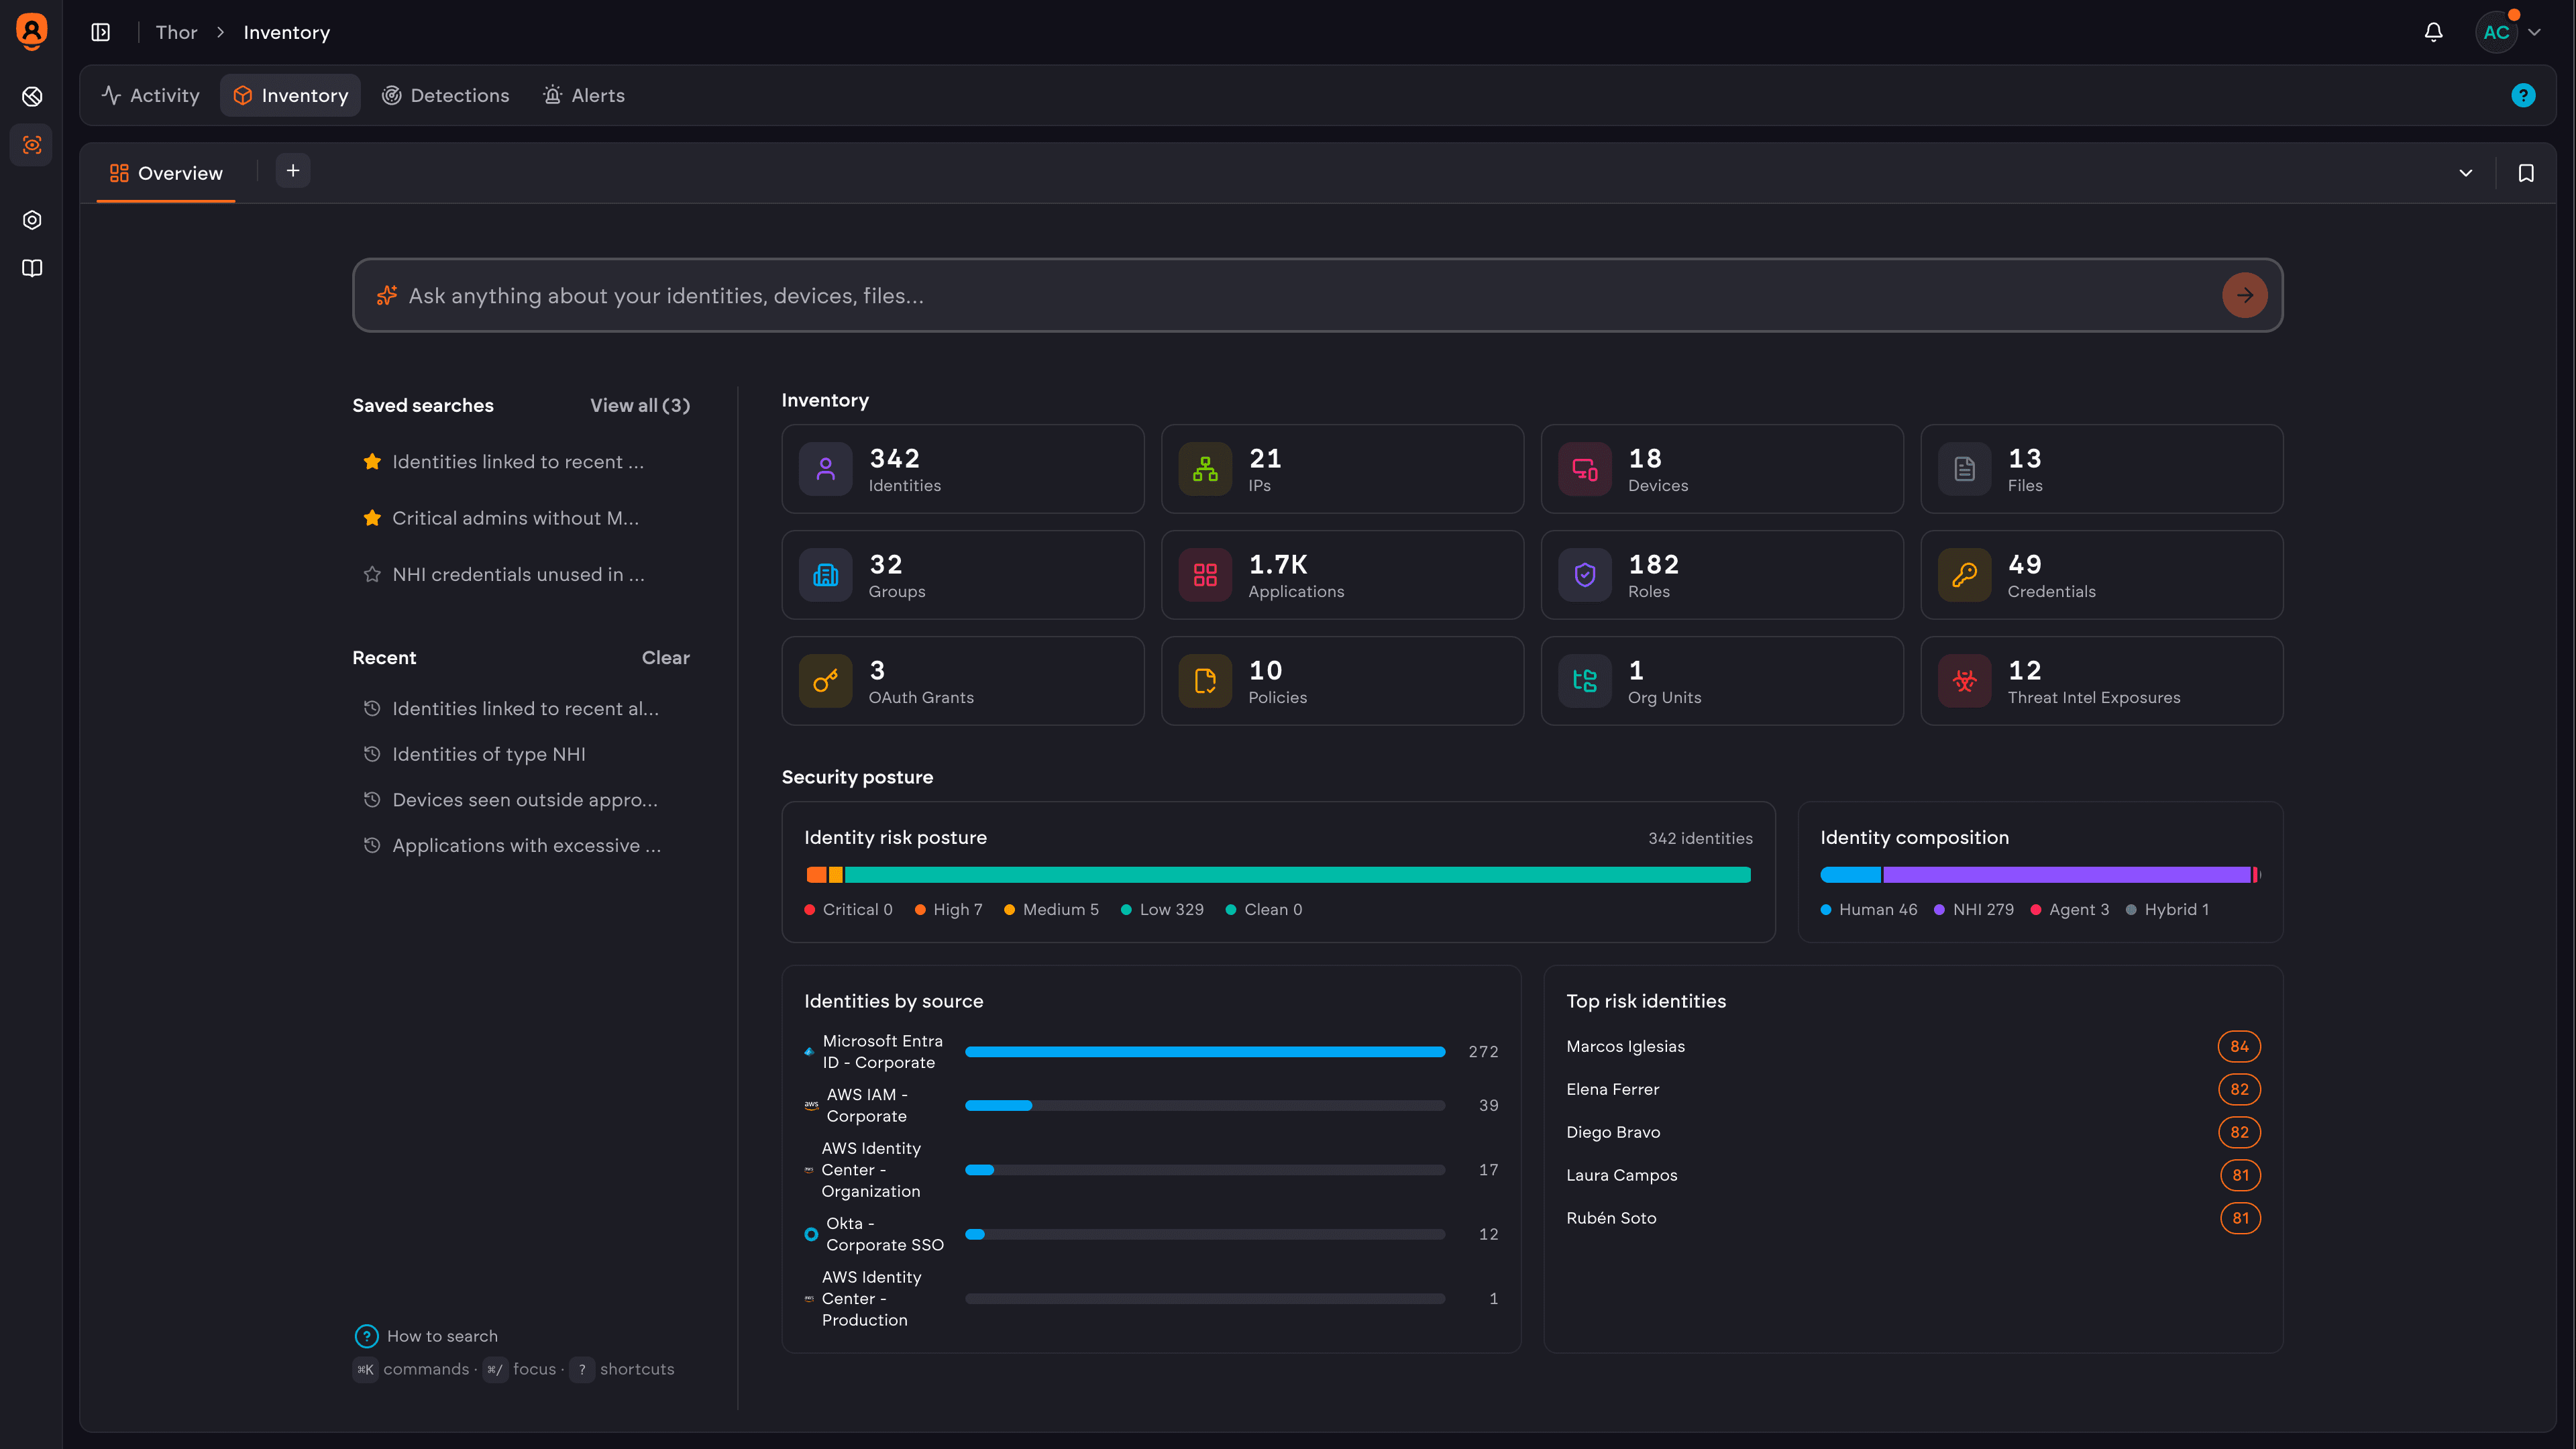Viewport: 2576px width, 1449px height.
Task: Click the Identities person icon
Action: coord(825,469)
